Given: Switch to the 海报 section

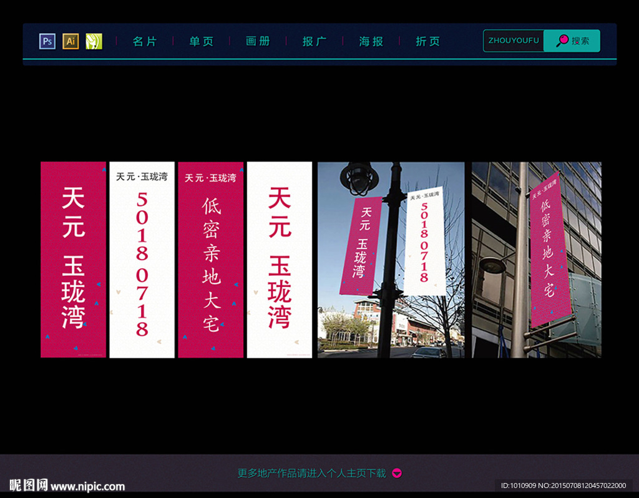Looking at the screenshot, I should coord(370,41).
